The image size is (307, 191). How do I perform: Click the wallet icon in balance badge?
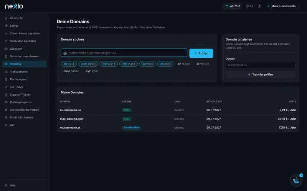[x=227, y=6]
